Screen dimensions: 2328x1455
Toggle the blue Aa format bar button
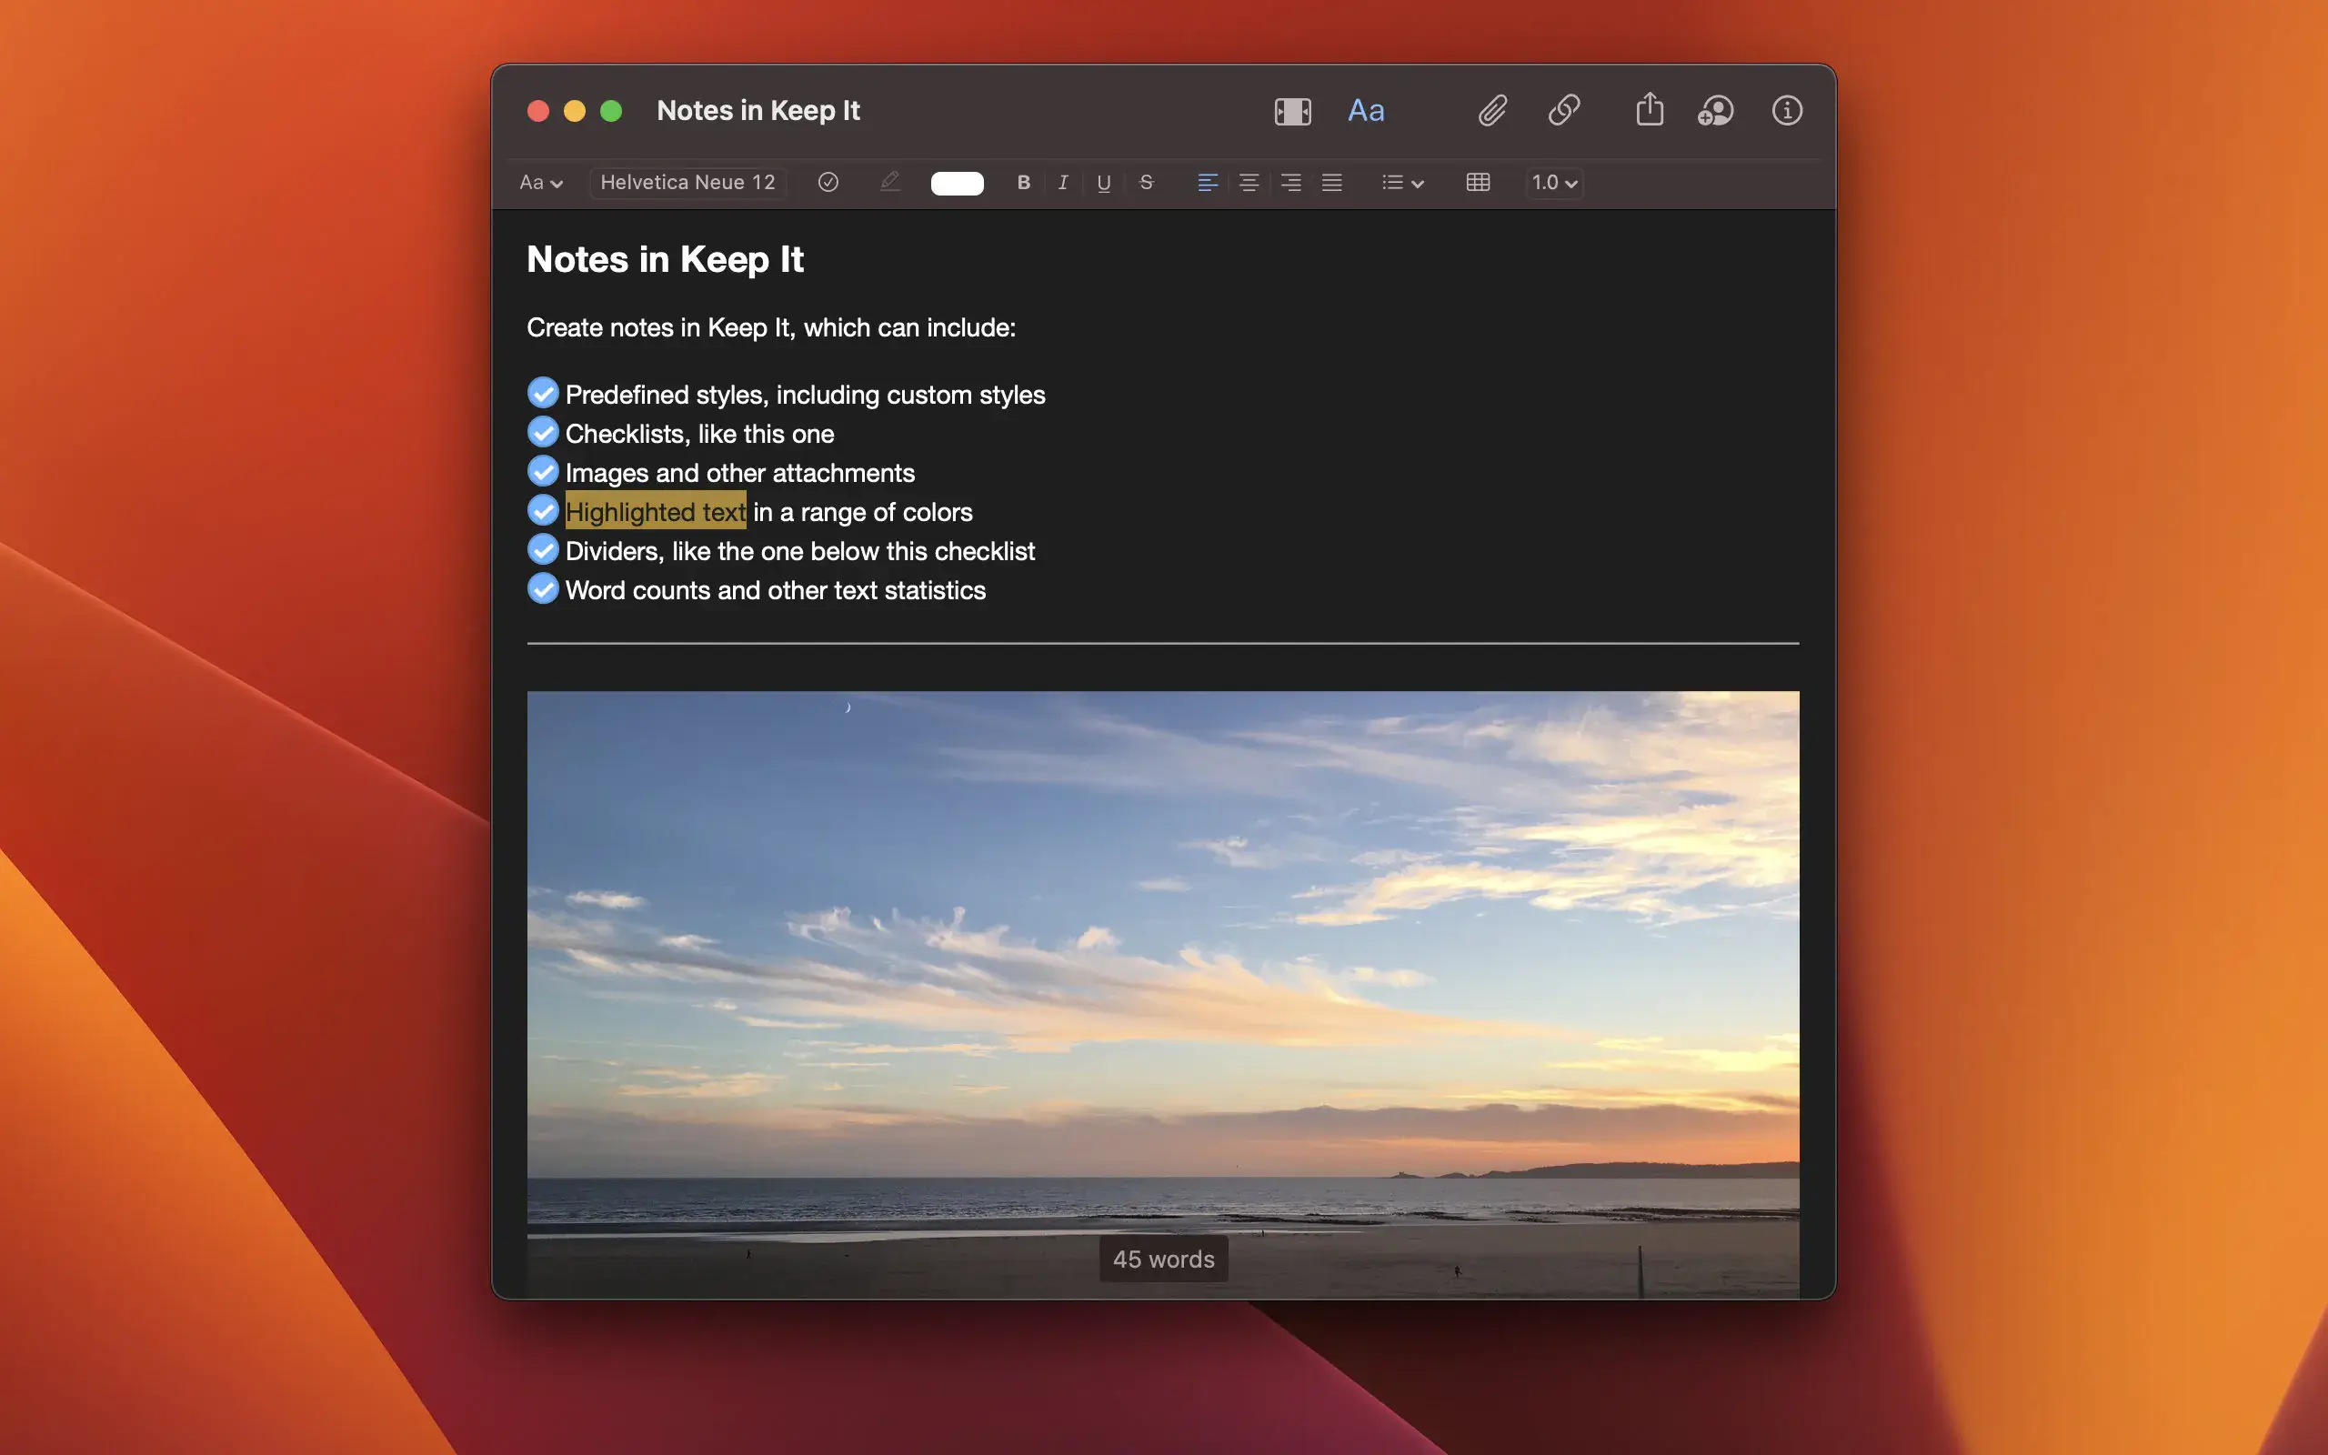point(1366,111)
